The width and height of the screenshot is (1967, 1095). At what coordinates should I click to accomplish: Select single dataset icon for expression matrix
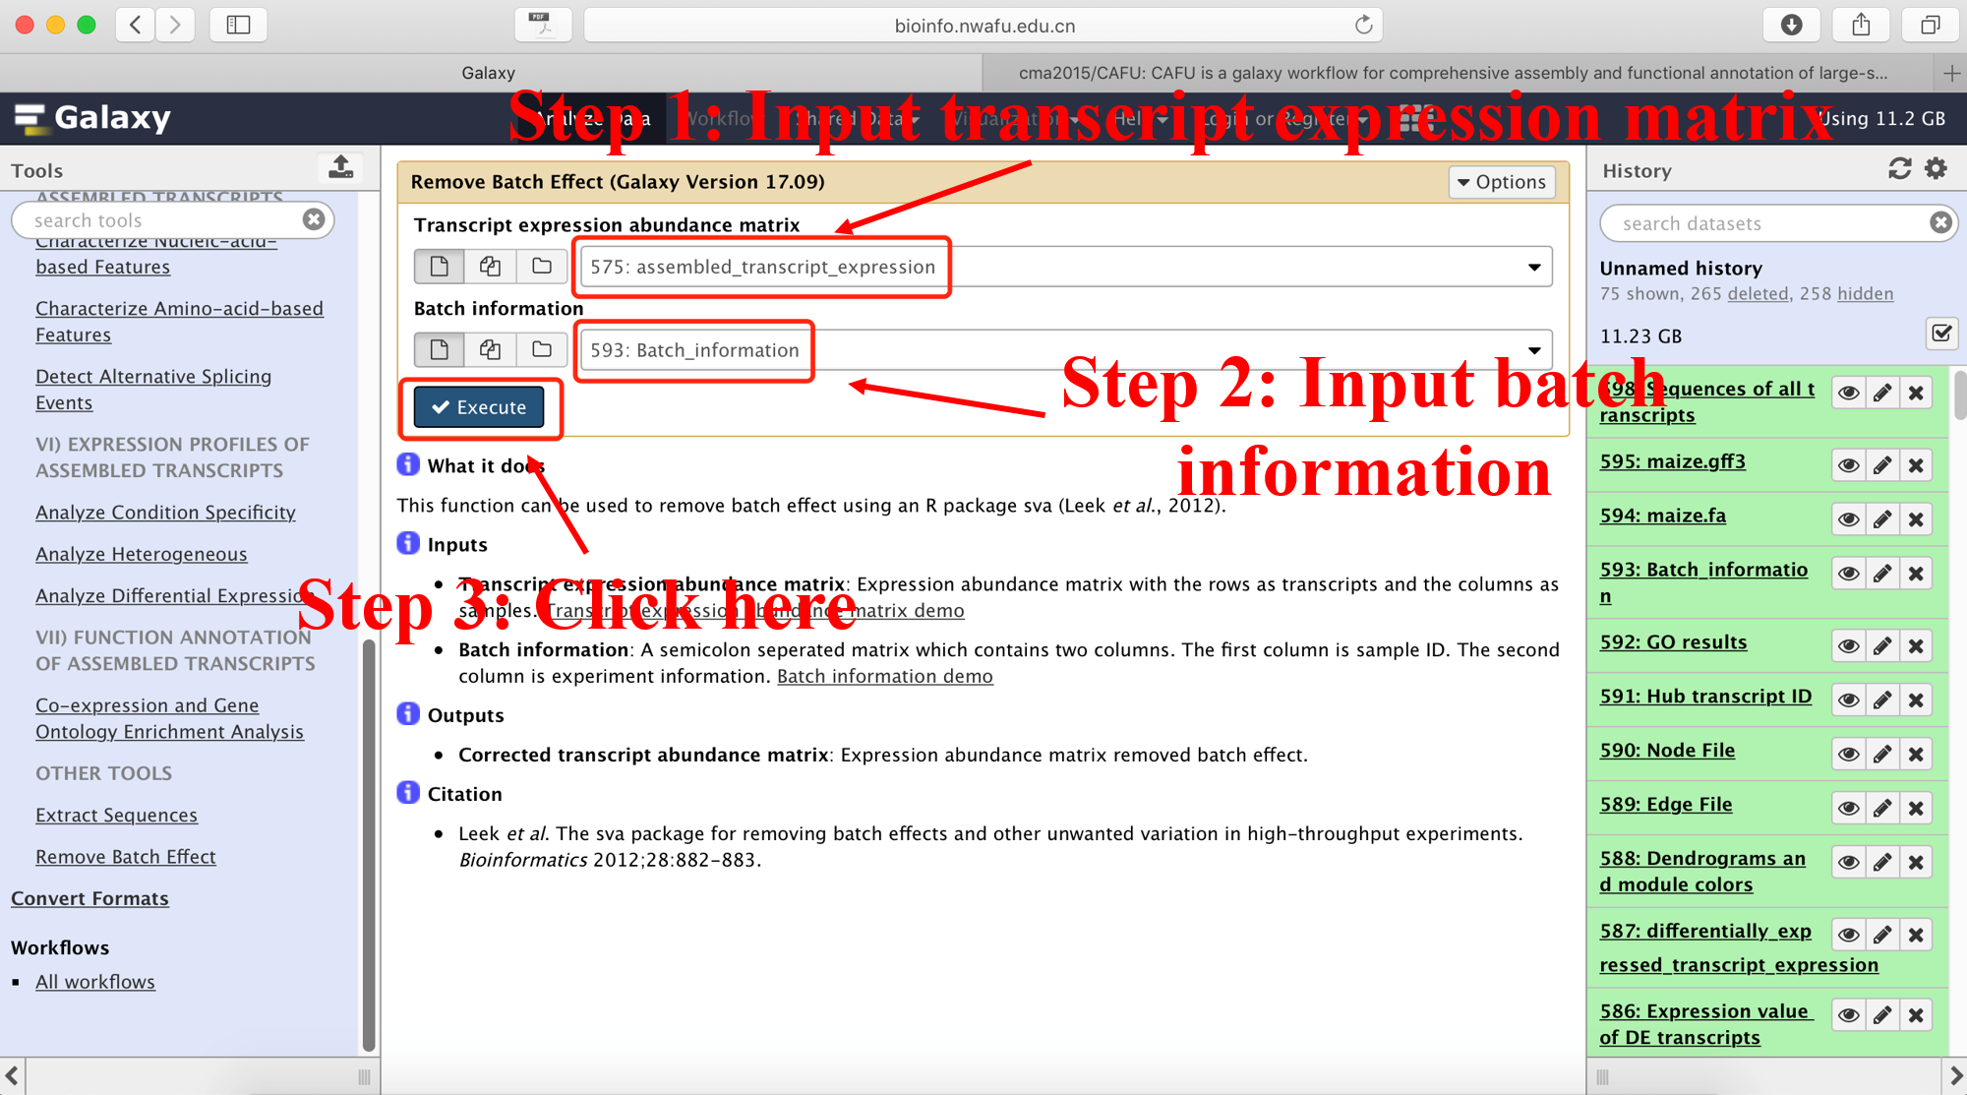coord(440,266)
